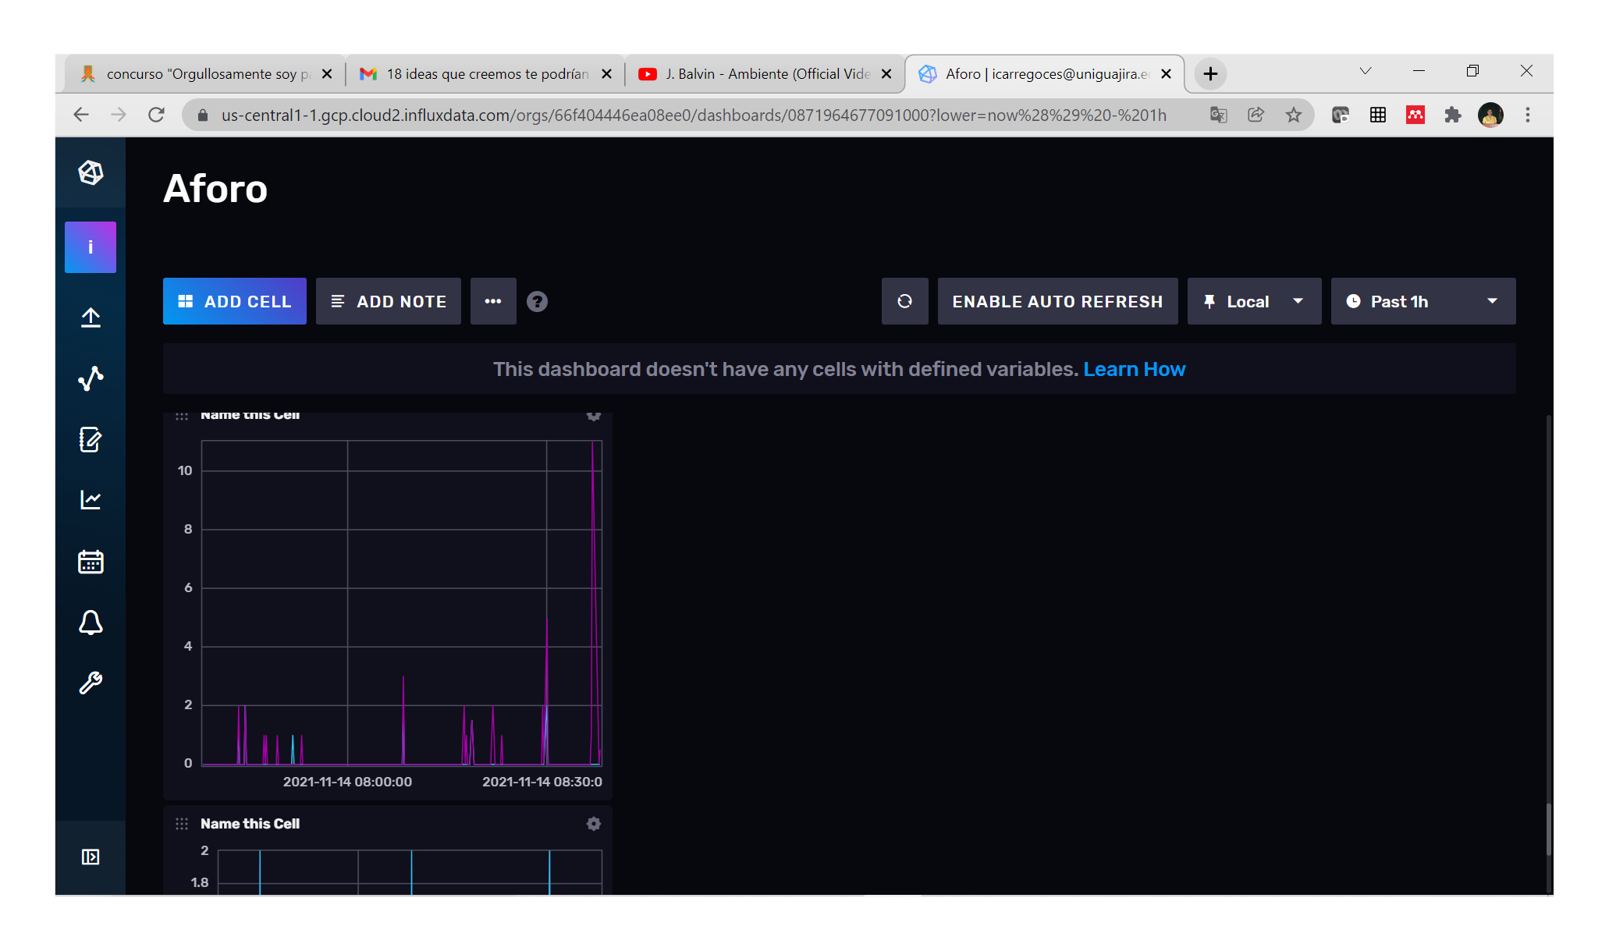Screen dimensions: 1609x951
Task: Open gear settings of second cell
Action: coord(594,824)
